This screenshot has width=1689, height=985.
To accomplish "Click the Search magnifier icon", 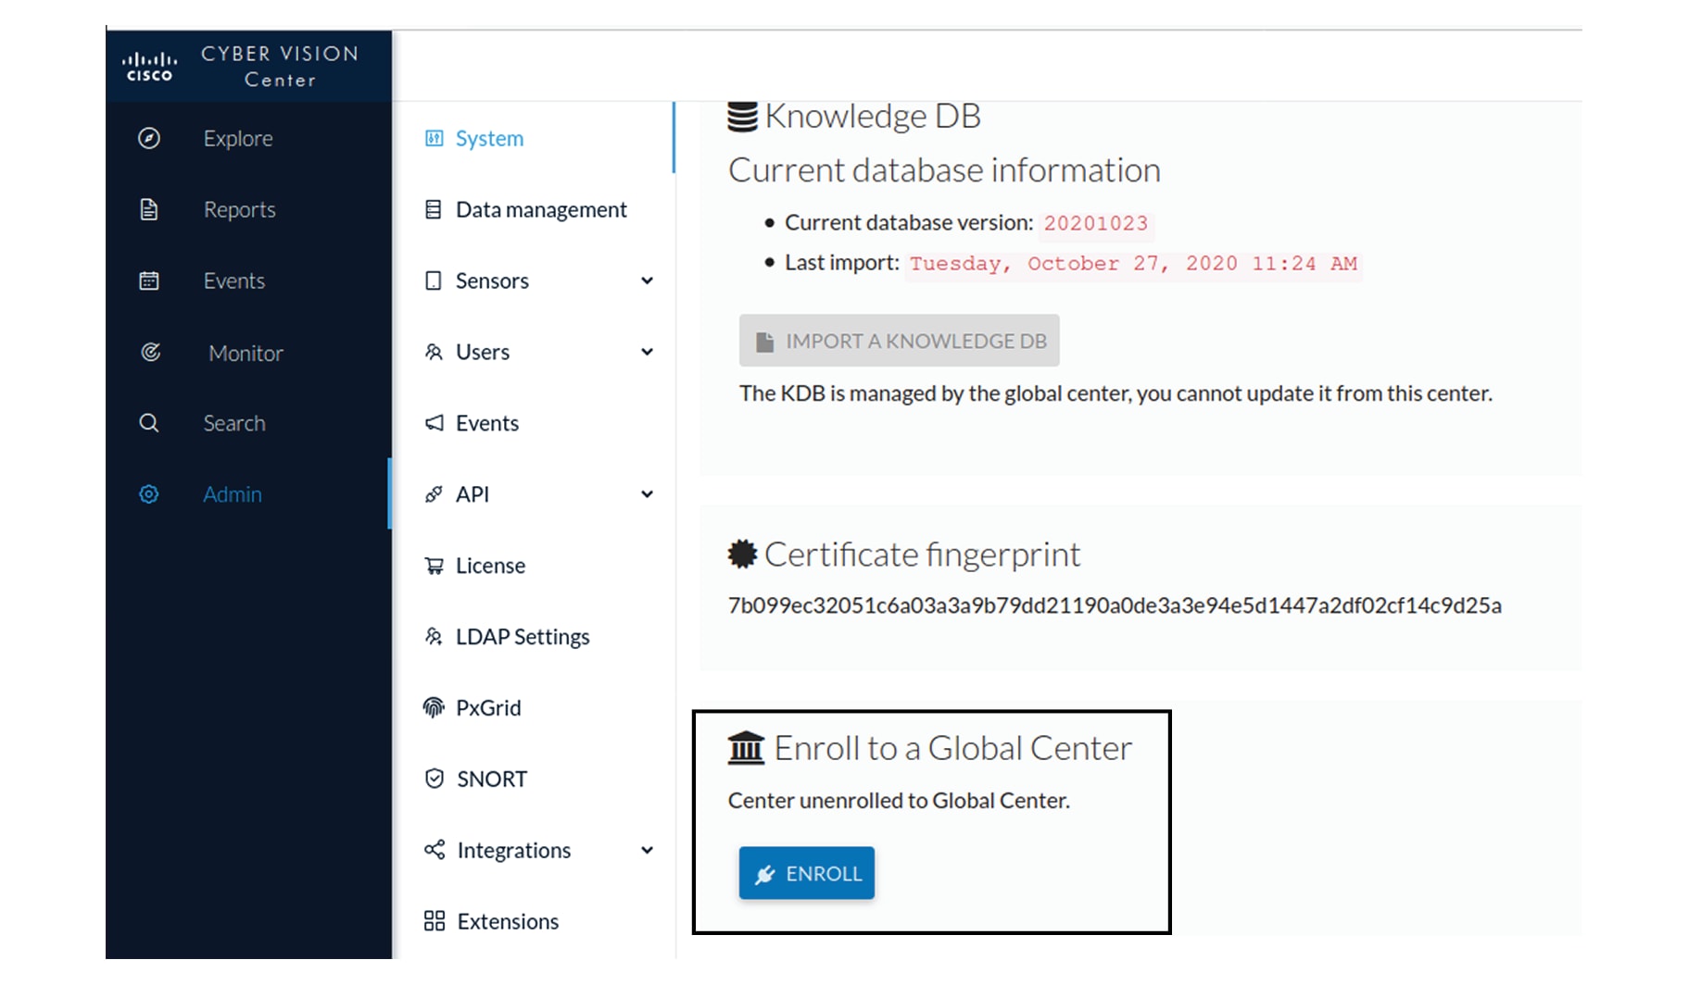I will click(149, 423).
